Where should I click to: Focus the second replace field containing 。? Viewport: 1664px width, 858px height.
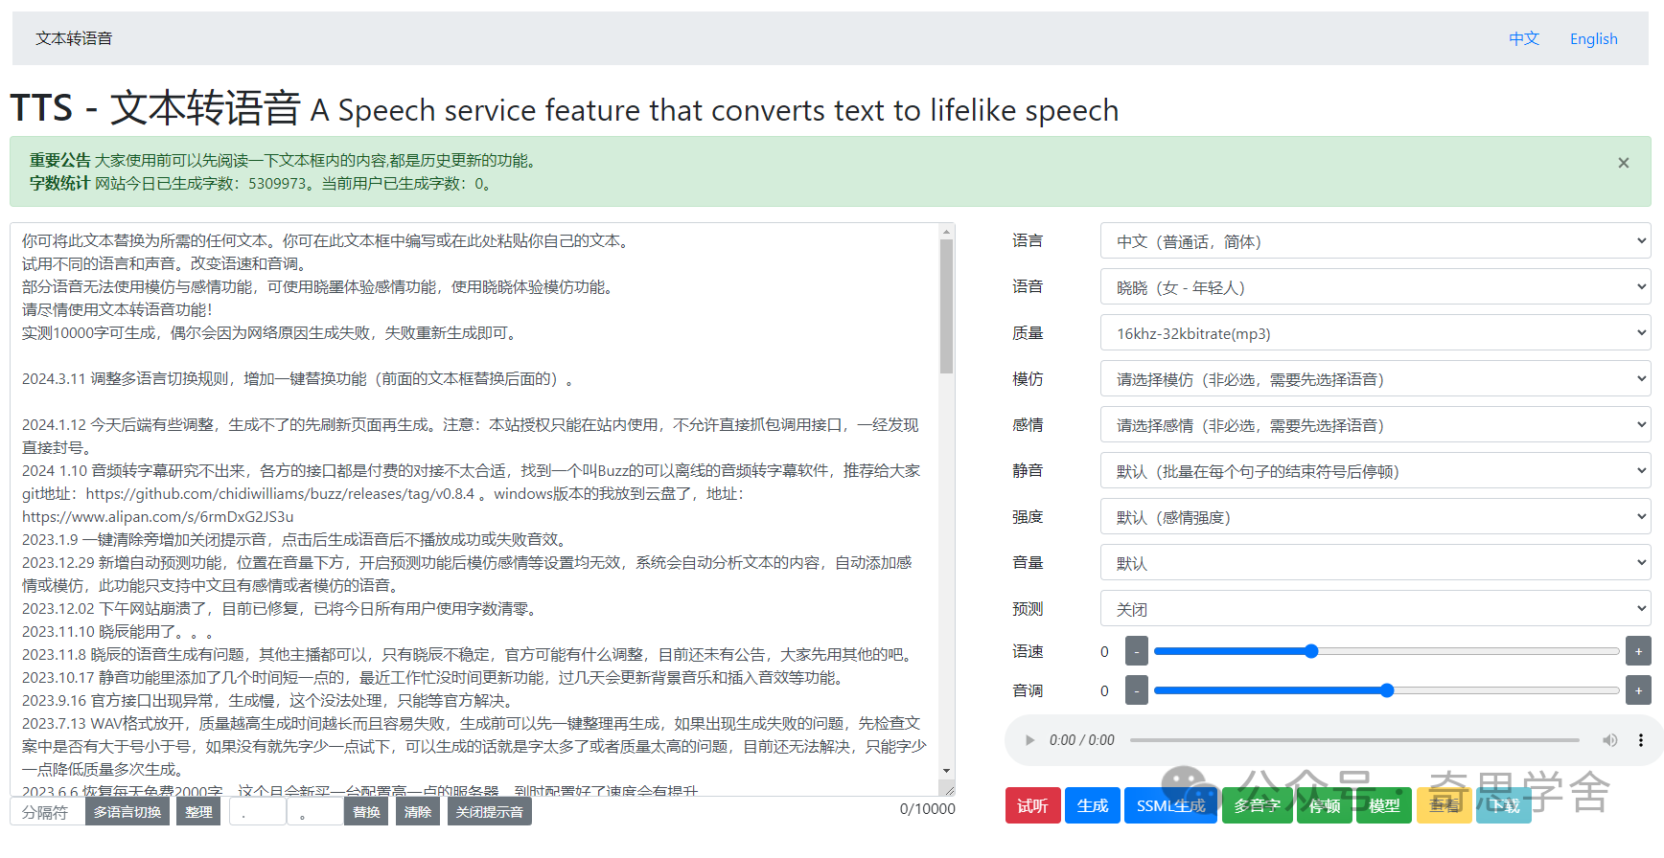click(314, 811)
